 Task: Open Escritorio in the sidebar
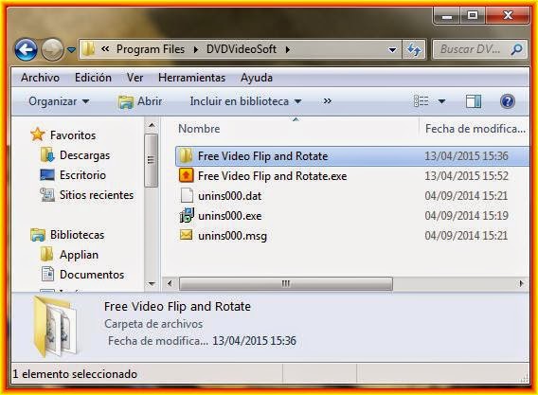point(82,175)
